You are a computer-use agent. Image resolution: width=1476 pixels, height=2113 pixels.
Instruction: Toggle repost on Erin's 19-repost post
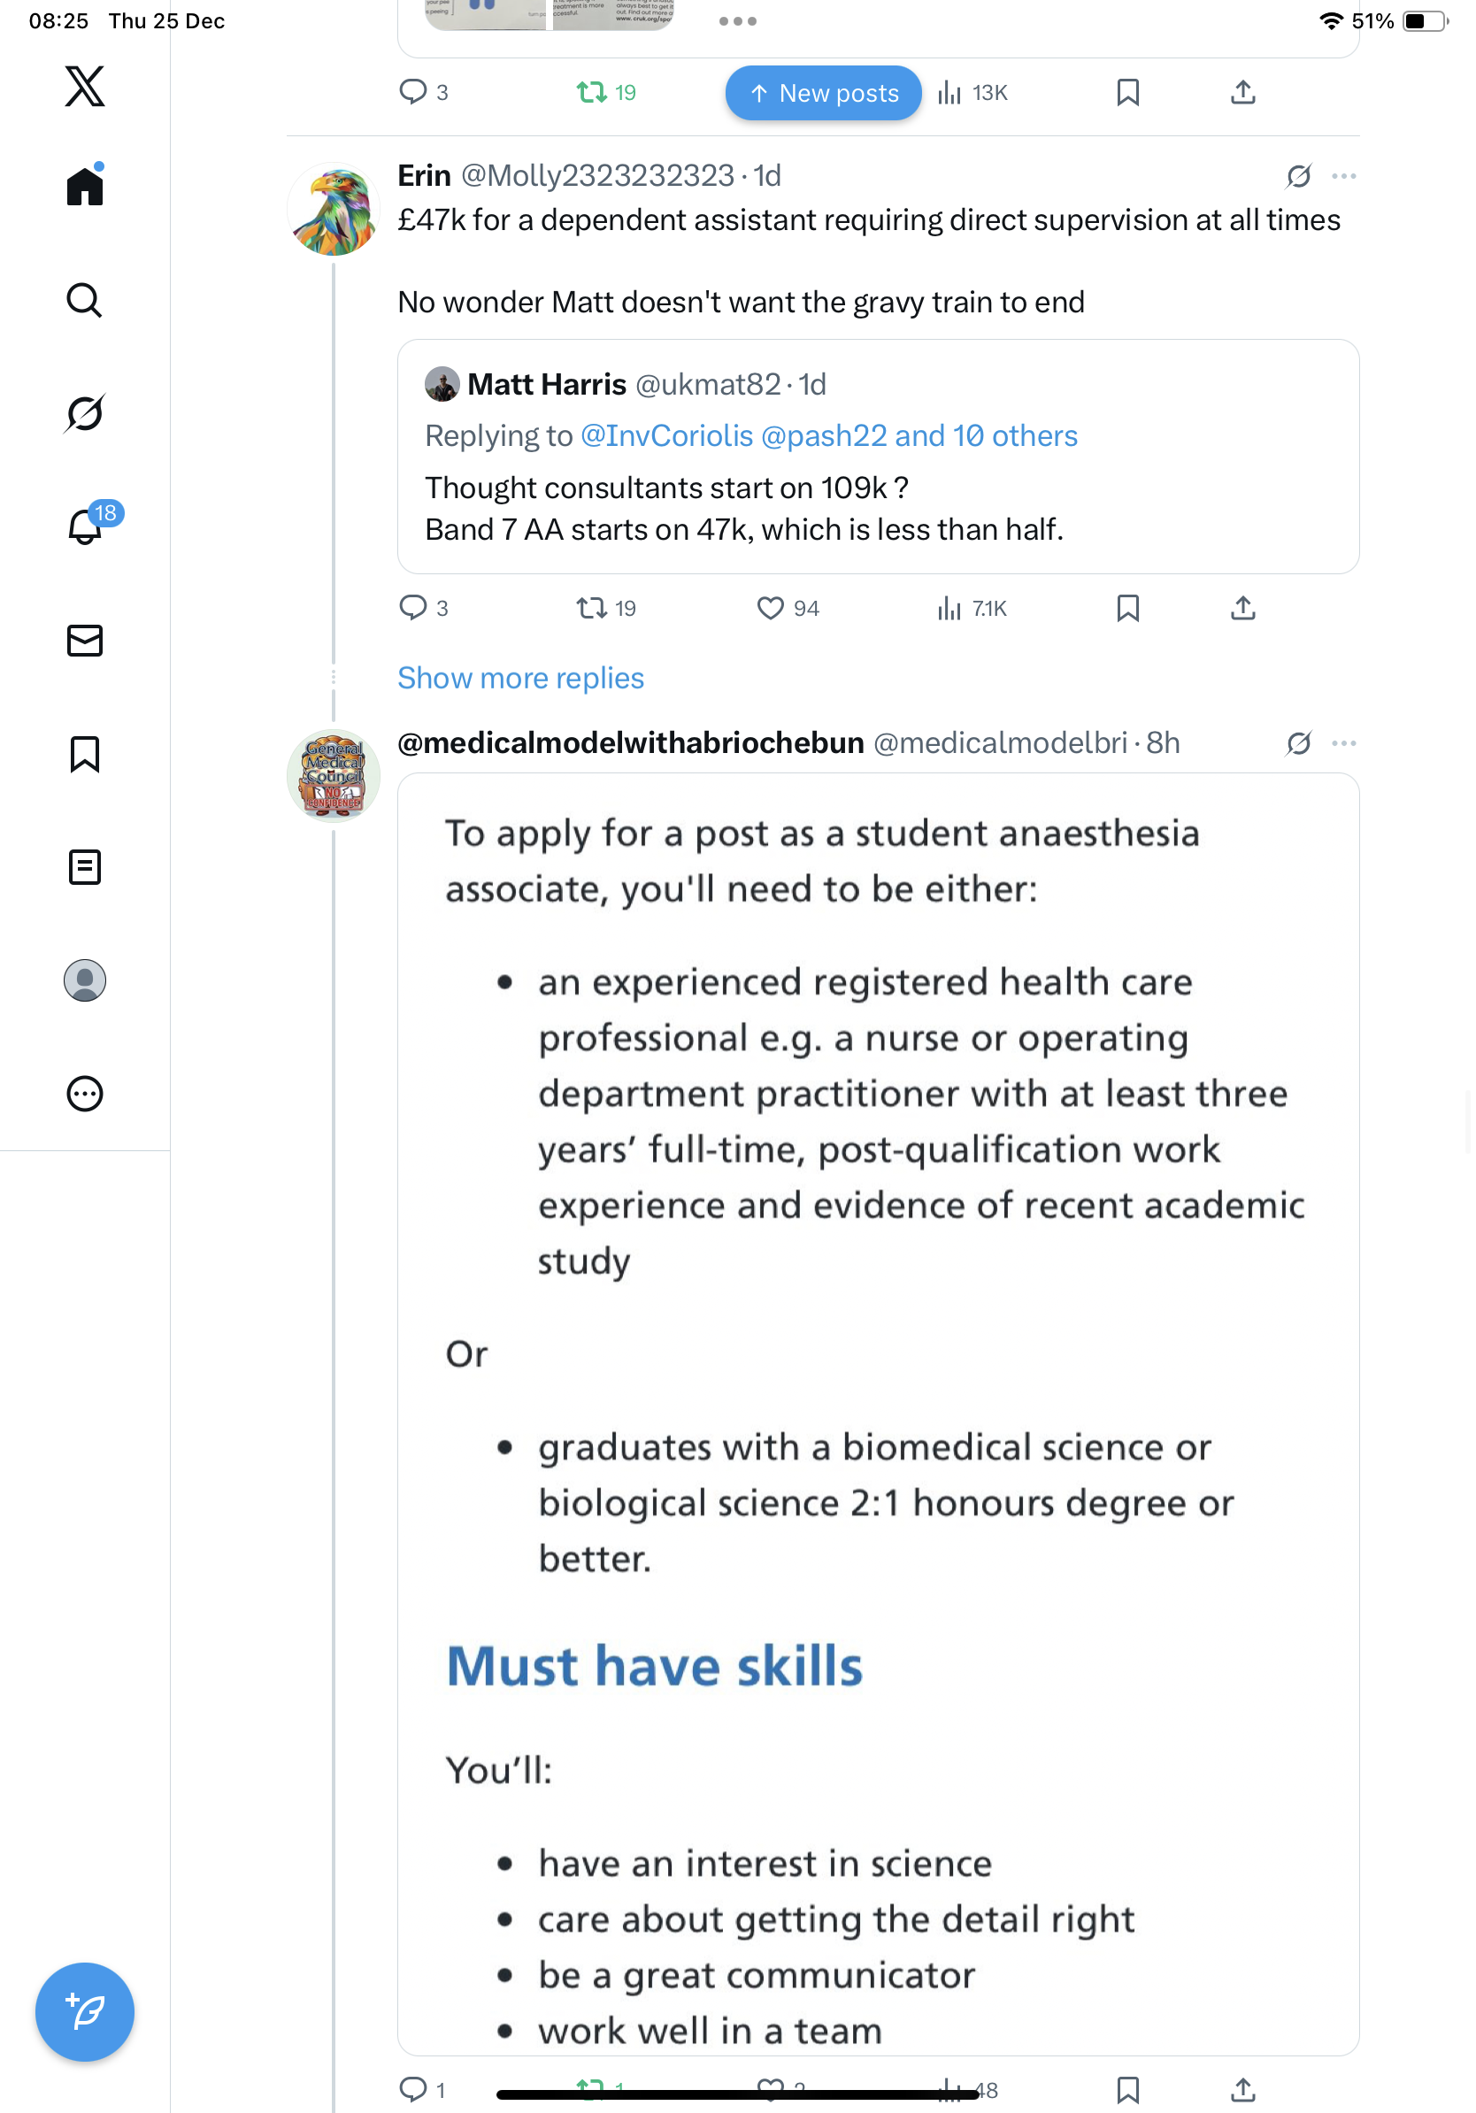pyautogui.click(x=591, y=608)
